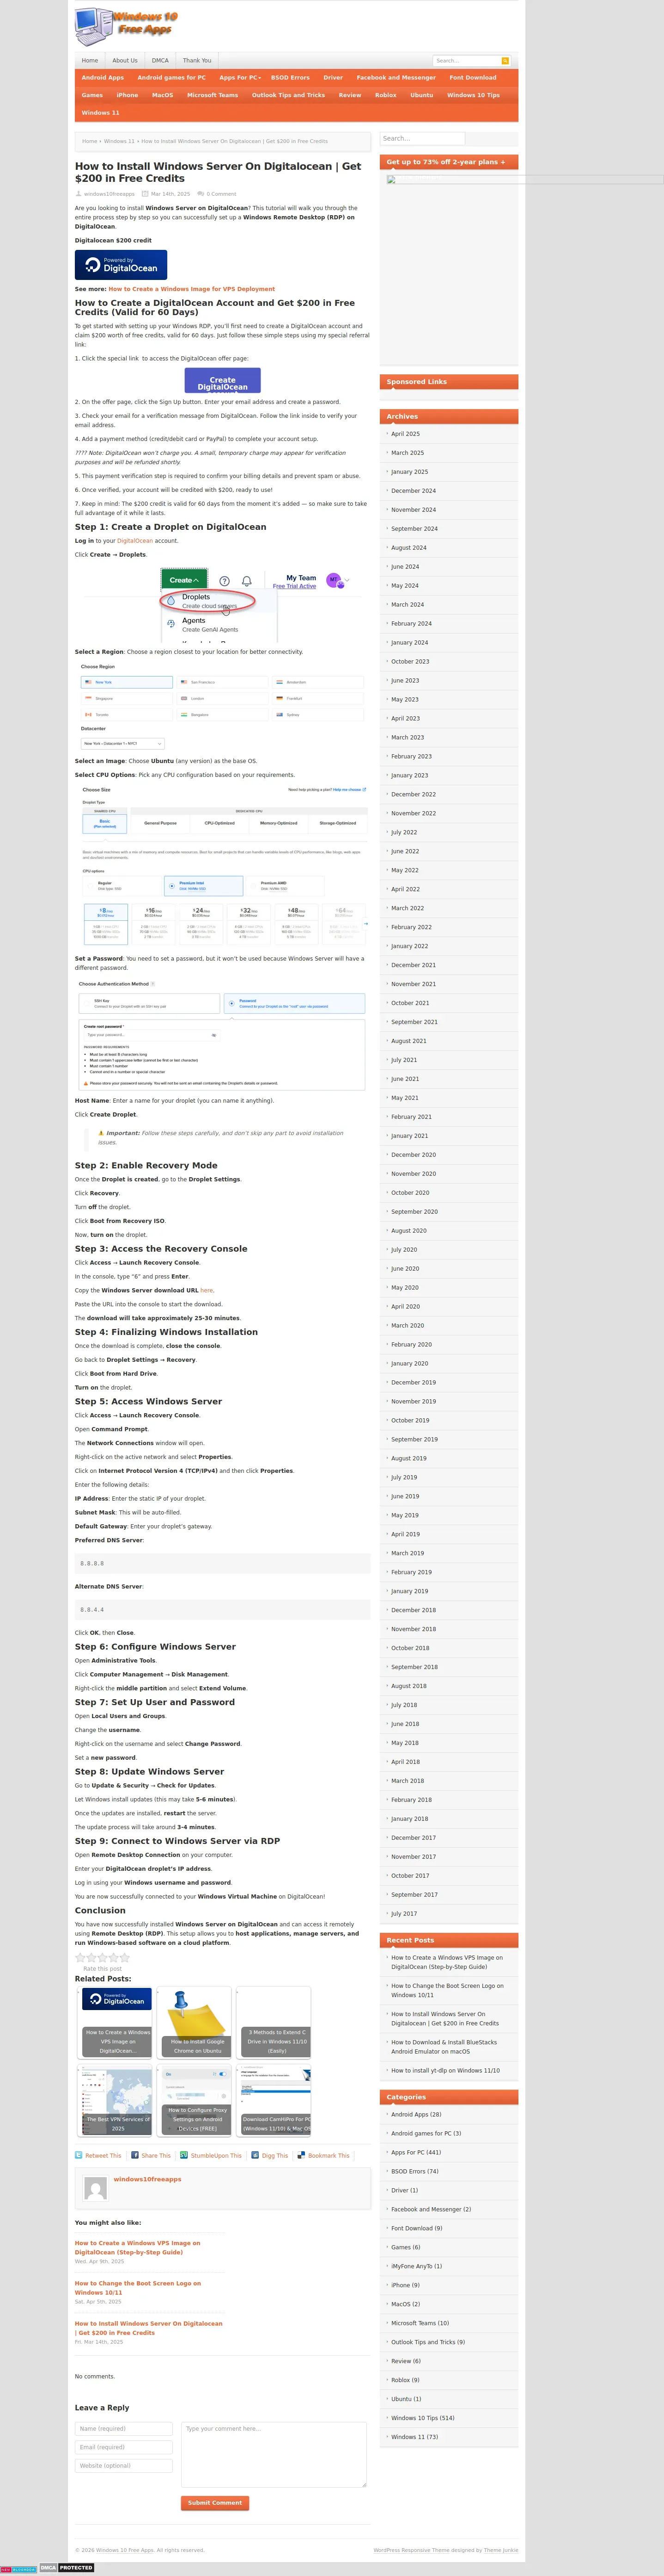Click the orange DigitalOcean link in Step 1

[x=135, y=541]
